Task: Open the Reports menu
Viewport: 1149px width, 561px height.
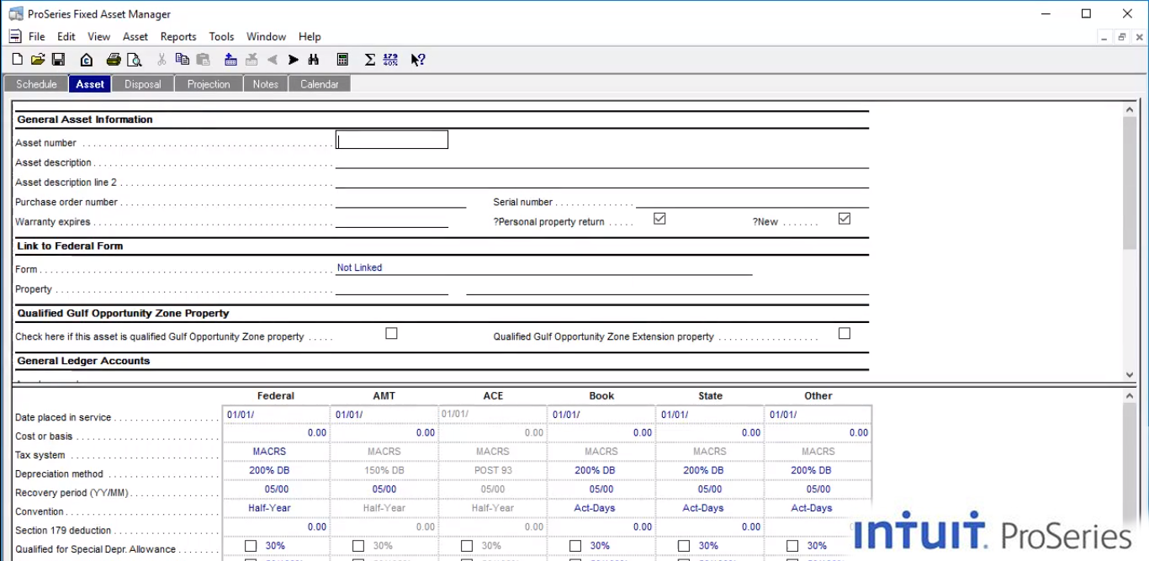Action: click(x=177, y=36)
